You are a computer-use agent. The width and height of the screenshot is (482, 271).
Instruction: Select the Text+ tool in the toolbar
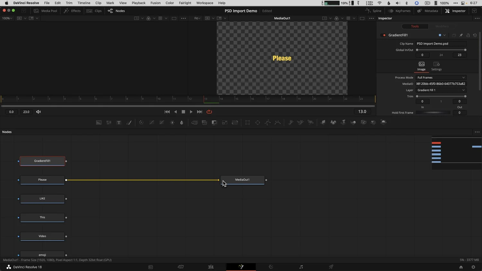click(x=119, y=122)
